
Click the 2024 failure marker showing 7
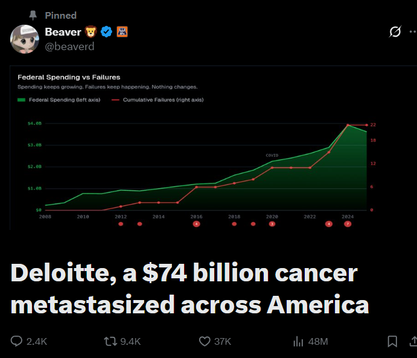(348, 224)
